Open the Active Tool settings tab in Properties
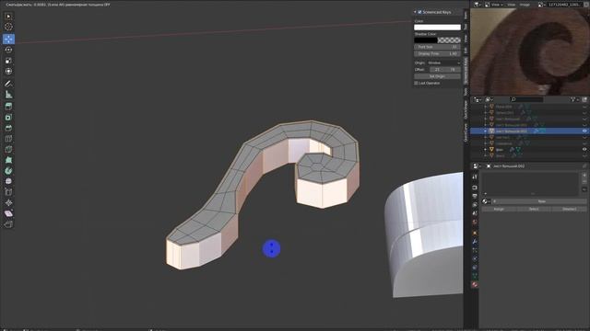This screenshot has width=590, height=331. [475, 177]
